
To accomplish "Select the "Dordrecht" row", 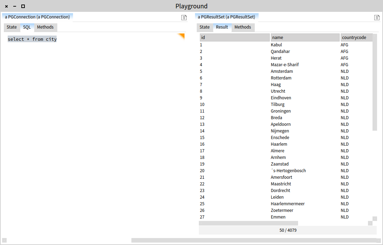I will pyautogui.click(x=286, y=190).
